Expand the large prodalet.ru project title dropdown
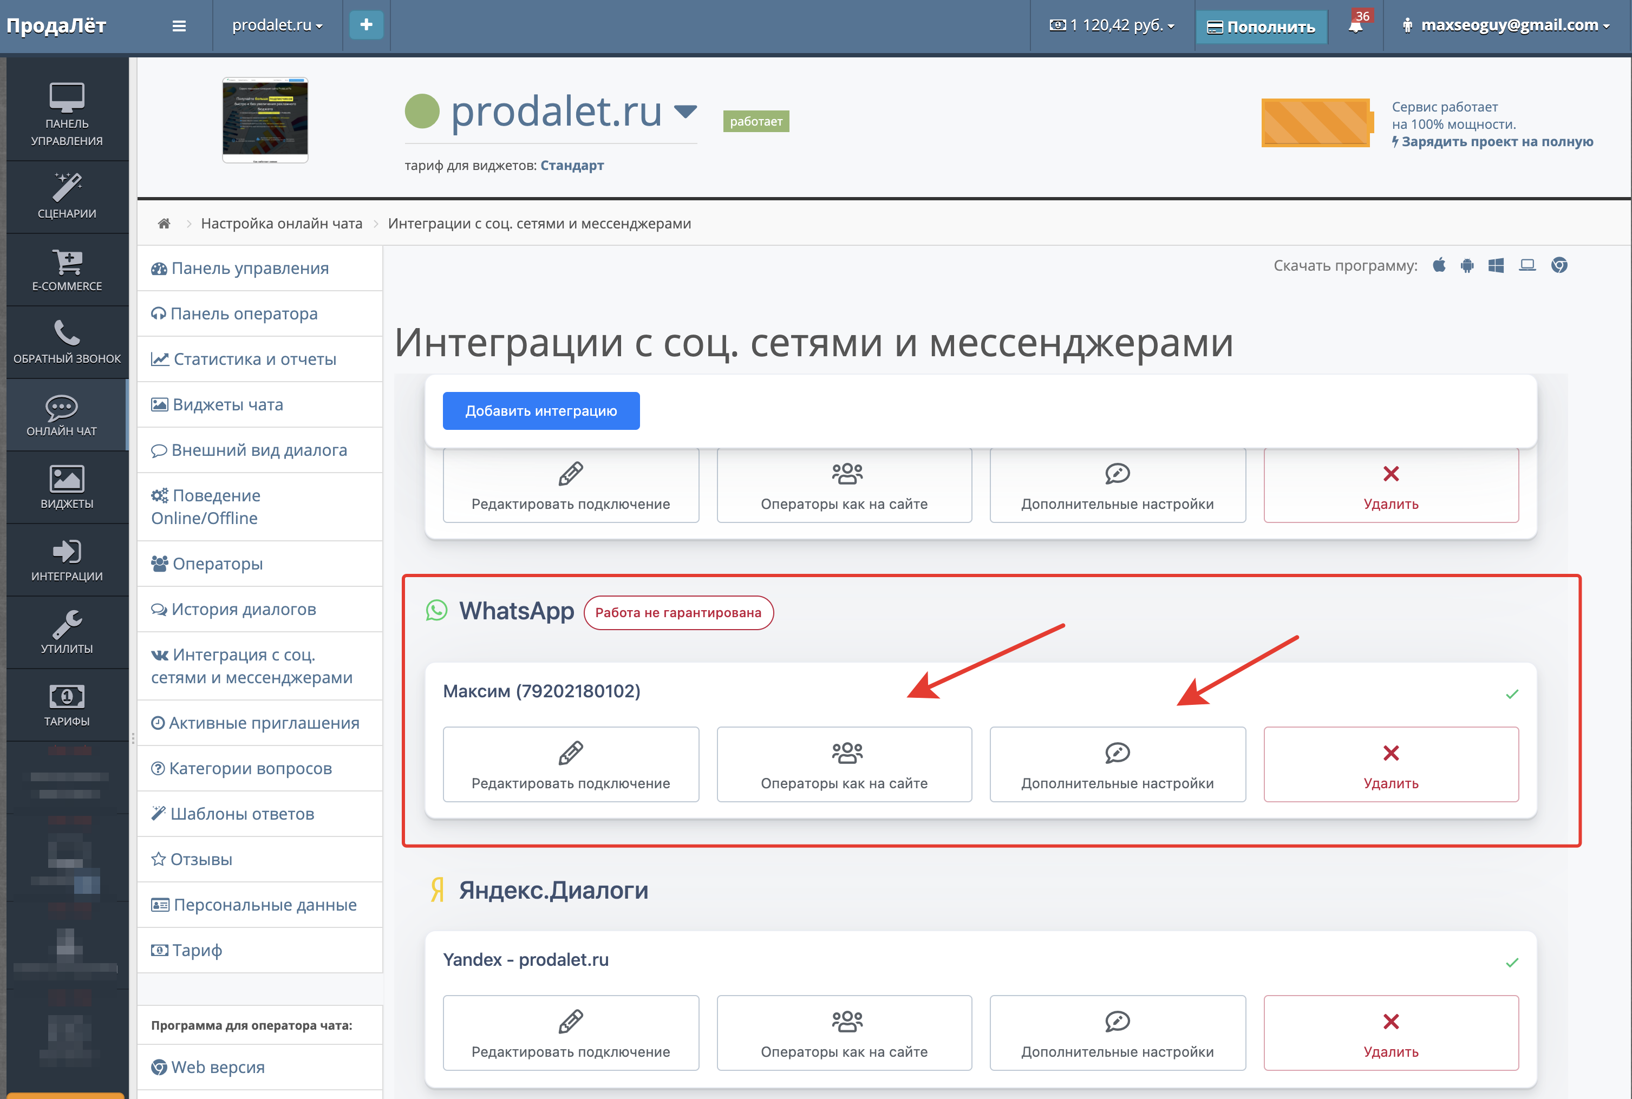The image size is (1632, 1099). coord(686,111)
